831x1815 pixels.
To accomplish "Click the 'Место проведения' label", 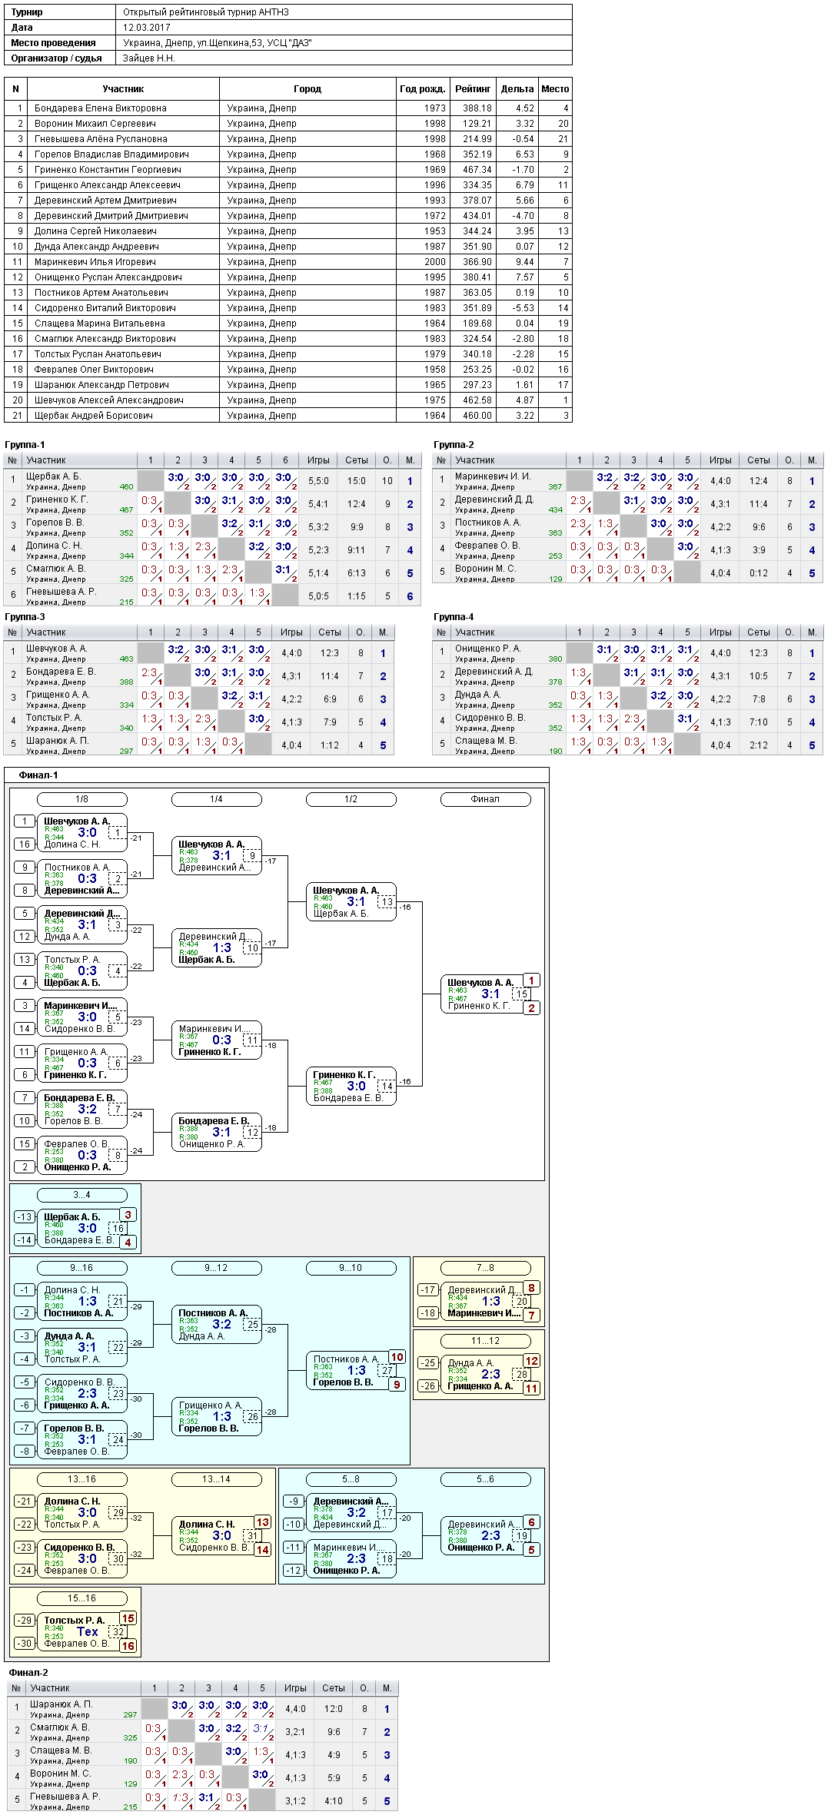I will click(x=53, y=43).
